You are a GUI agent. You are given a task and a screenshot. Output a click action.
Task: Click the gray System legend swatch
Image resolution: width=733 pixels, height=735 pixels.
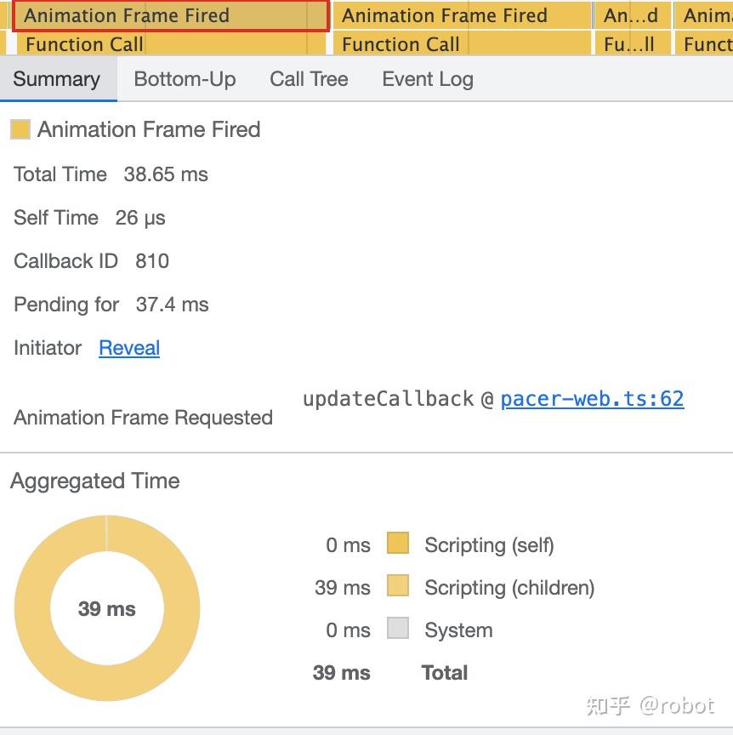397,630
